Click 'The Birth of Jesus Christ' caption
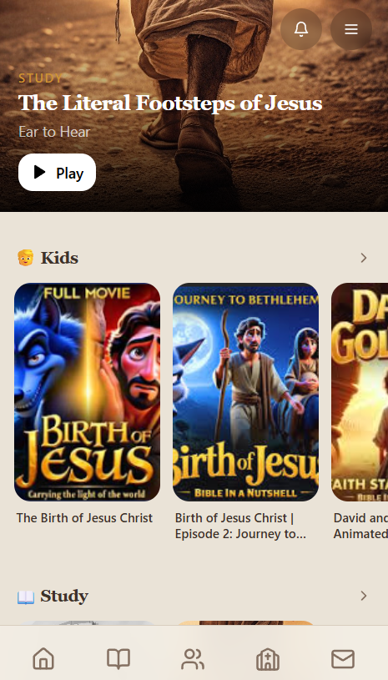This screenshot has height=680, width=388. click(84, 518)
